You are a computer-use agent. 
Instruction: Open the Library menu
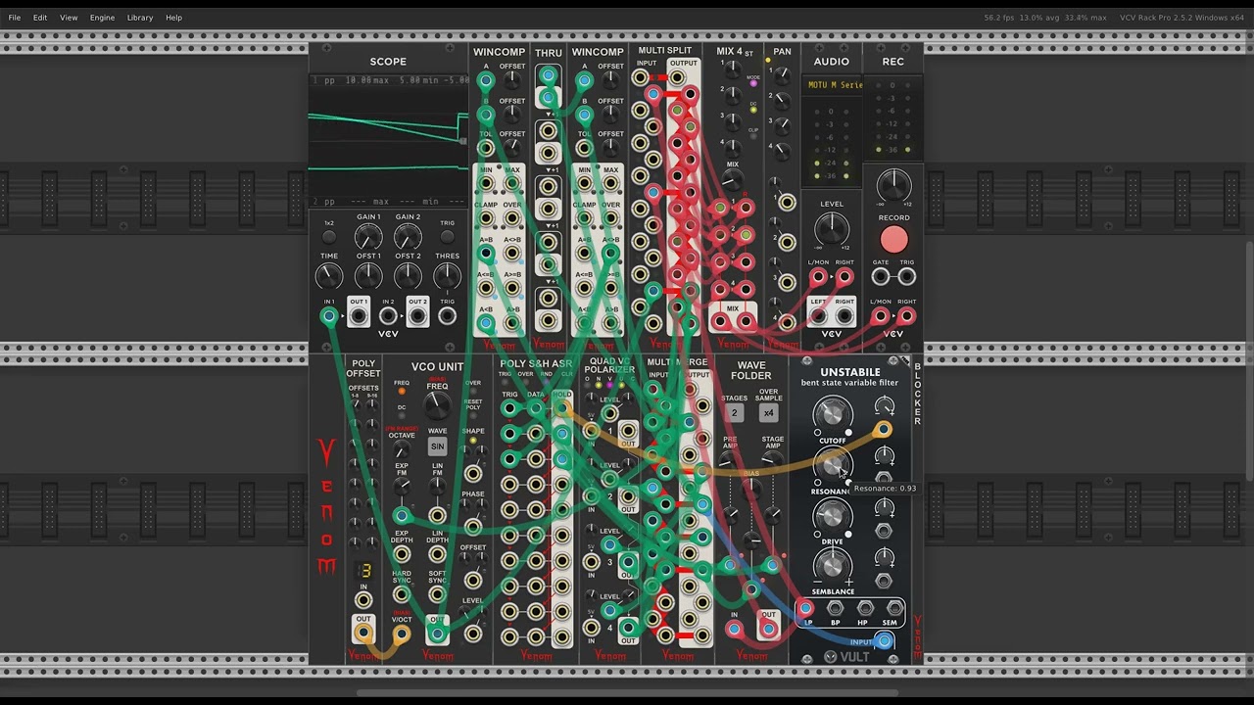[x=140, y=18]
